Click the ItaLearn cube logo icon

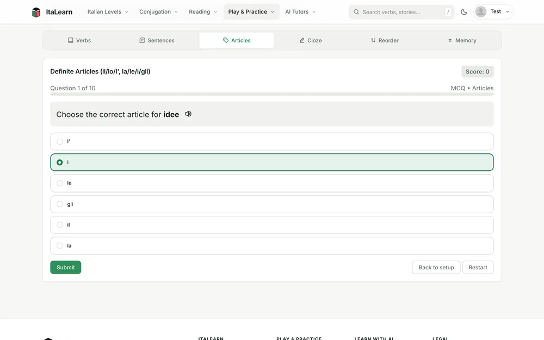(x=36, y=12)
